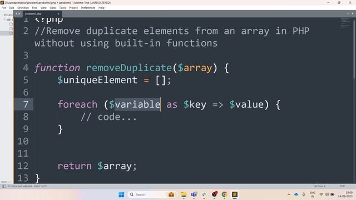Image resolution: width=356 pixels, height=200 pixels.
Task: Click line number 12 in the gutter
Action: [x=23, y=166]
